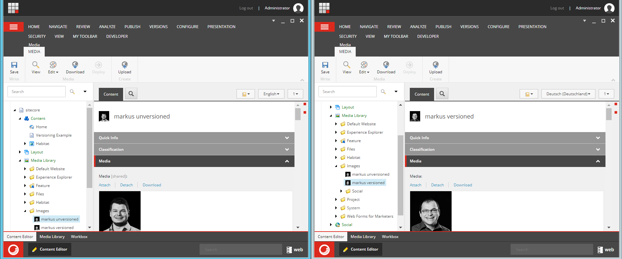
Task: Expand Social folder under Images in right tree
Action: point(341,191)
